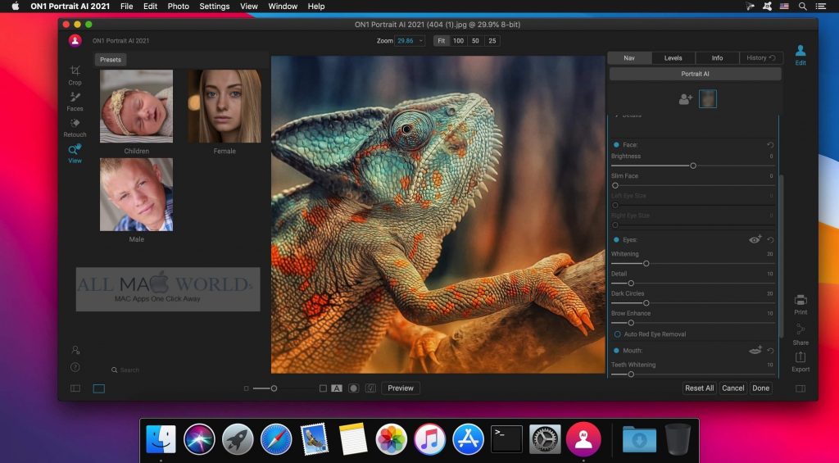Screen dimensions: 839x463
Task: Open the Photo menu
Action: tap(178, 7)
